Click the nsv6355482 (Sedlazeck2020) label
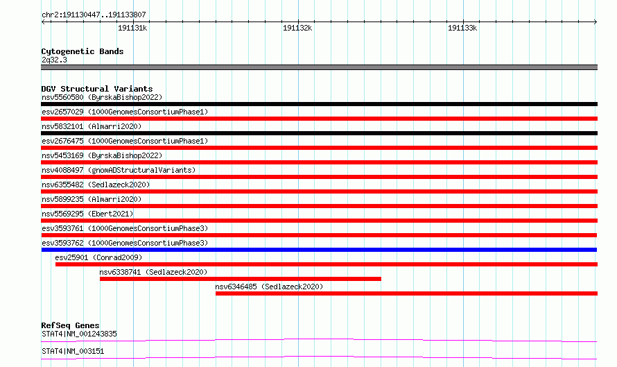 click(96, 185)
